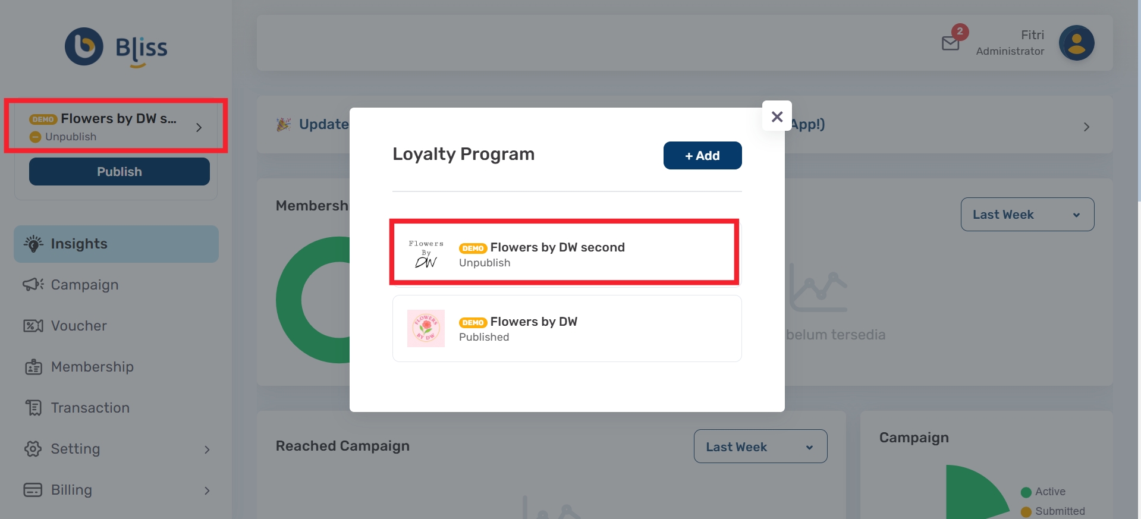Click the Bliss logo icon
The width and height of the screenshot is (1141, 519).
84,46
